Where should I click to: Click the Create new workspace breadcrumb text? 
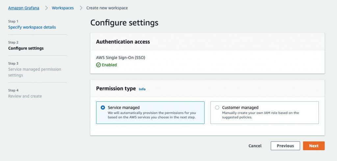click(x=107, y=8)
